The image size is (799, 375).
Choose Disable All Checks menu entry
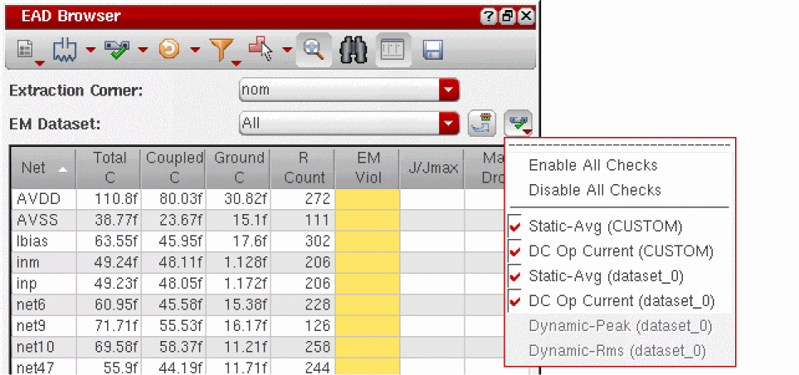[595, 190]
